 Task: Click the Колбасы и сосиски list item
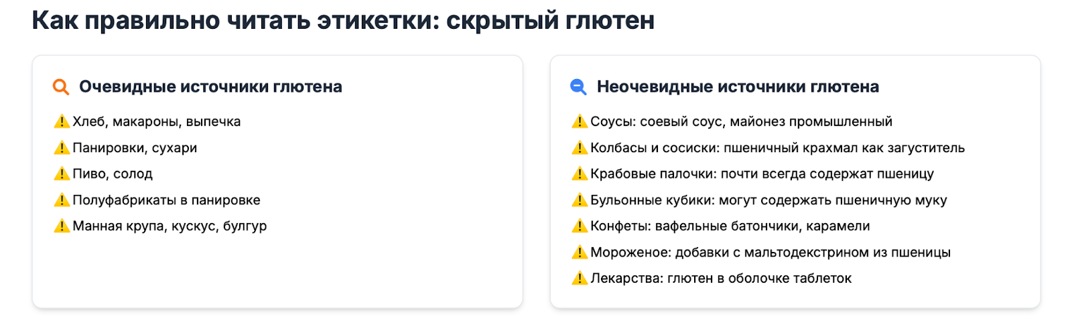[777, 148]
